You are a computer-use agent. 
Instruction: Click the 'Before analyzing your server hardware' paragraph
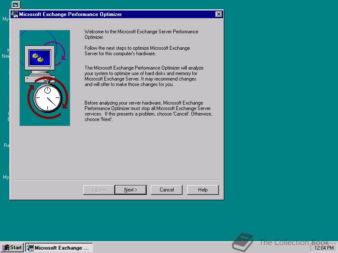tap(148, 111)
